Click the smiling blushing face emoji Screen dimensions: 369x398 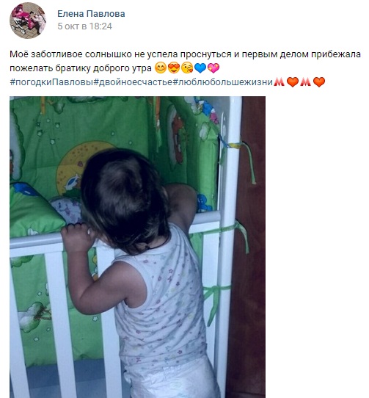tap(160, 68)
